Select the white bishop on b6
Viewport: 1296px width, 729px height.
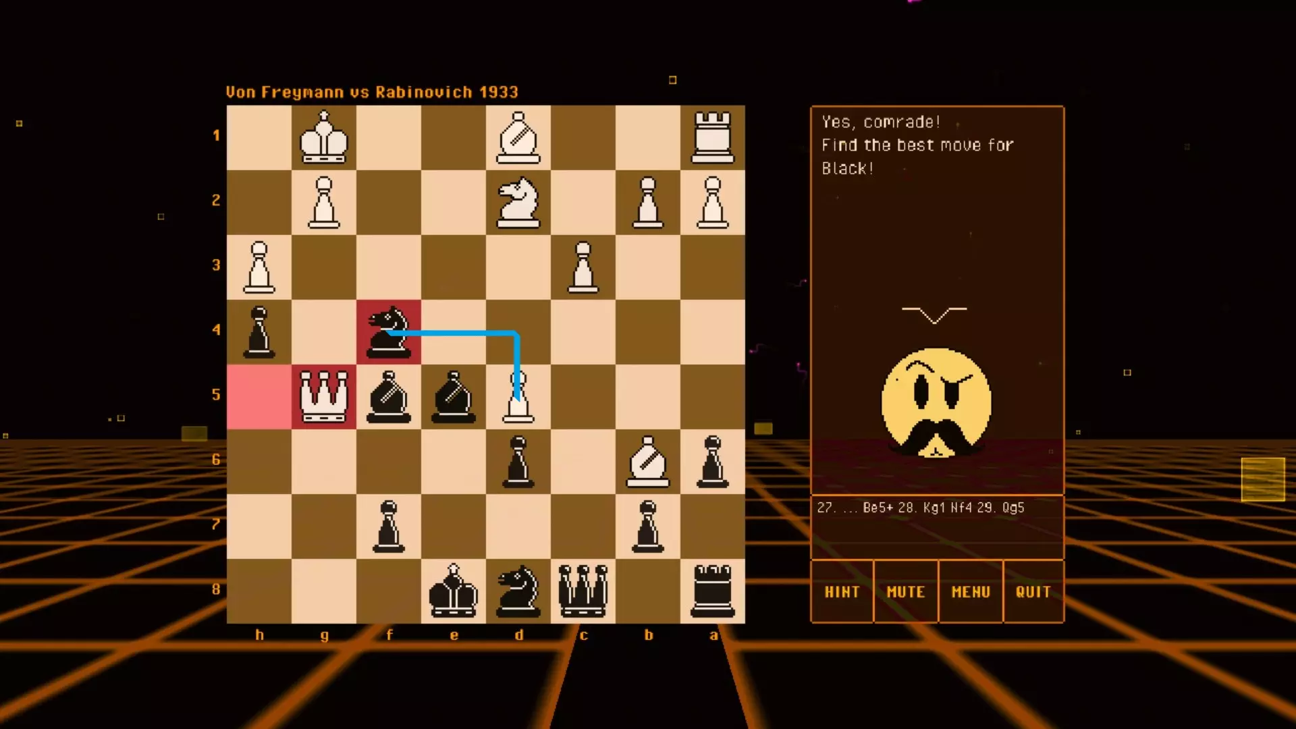647,462
